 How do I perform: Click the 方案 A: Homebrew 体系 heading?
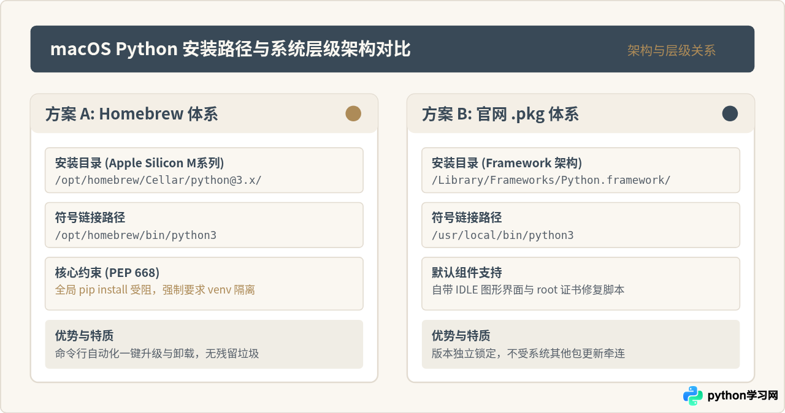(x=131, y=114)
